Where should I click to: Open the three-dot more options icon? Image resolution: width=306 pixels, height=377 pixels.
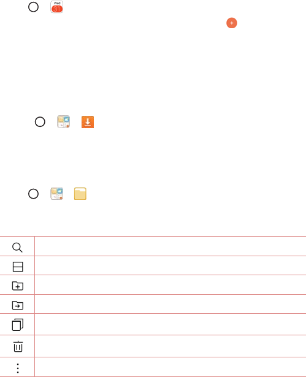click(18, 368)
